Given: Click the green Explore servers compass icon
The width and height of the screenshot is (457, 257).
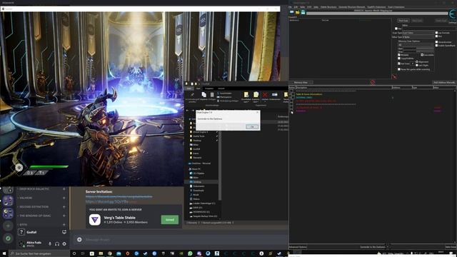Looking at the screenshot, I should coord(8,238).
